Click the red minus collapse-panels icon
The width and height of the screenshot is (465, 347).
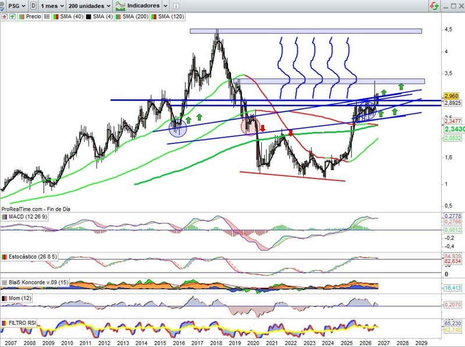(5, 17)
